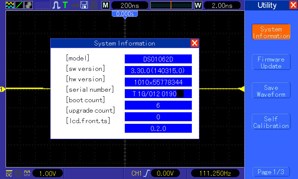Click the square wave probe icon at bottom

(27, 173)
